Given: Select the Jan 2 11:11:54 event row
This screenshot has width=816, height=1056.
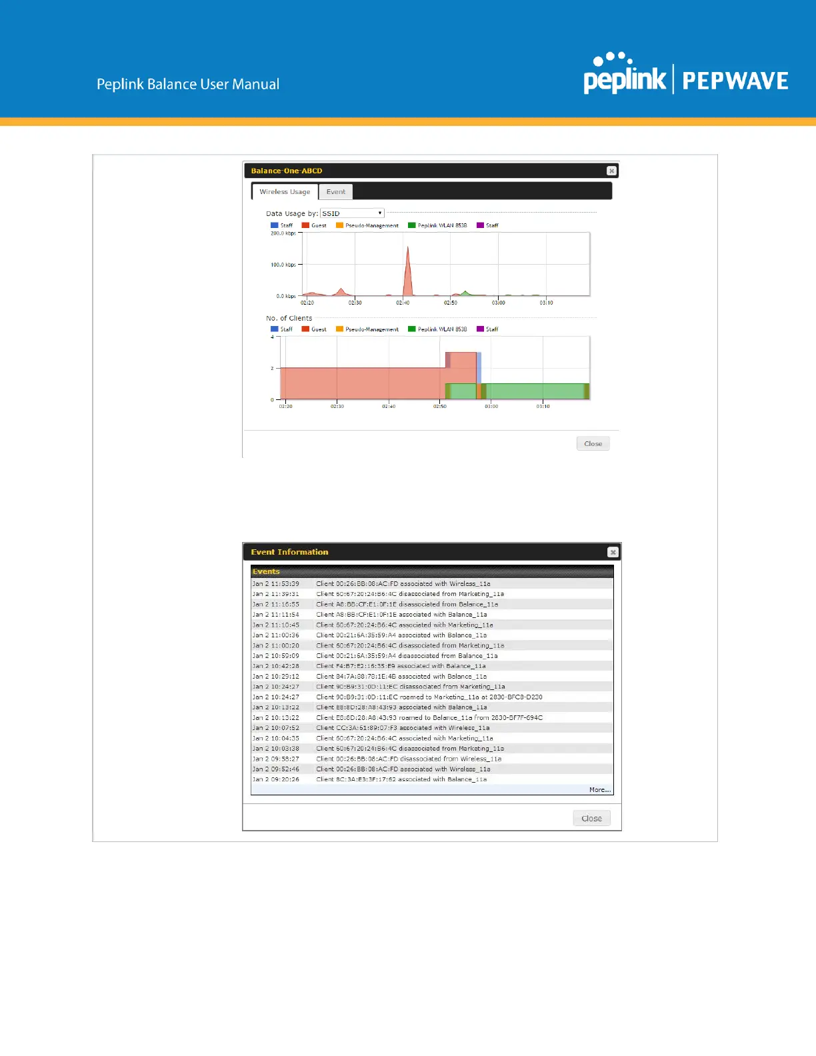Looking at the screenshot, I should (x=432, y=615).
